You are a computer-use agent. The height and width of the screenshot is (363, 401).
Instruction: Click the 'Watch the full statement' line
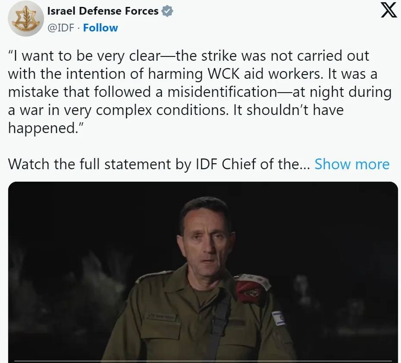click(155, 164)
